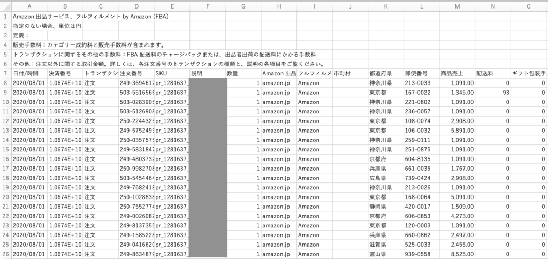Screen dimensions: 548x259
Task: Click the shipping fee cell '93'
Action: [493, 93]
